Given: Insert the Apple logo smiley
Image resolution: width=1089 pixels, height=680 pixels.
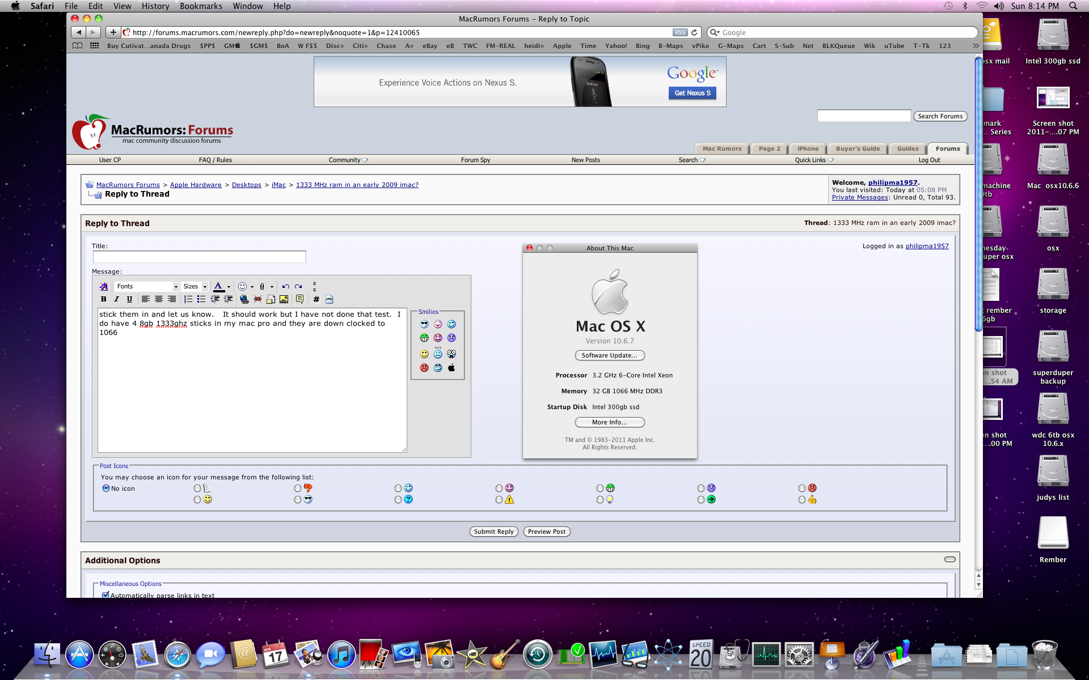Looking at the screenshot, I should pyautogui.click(x=451, y=368).
